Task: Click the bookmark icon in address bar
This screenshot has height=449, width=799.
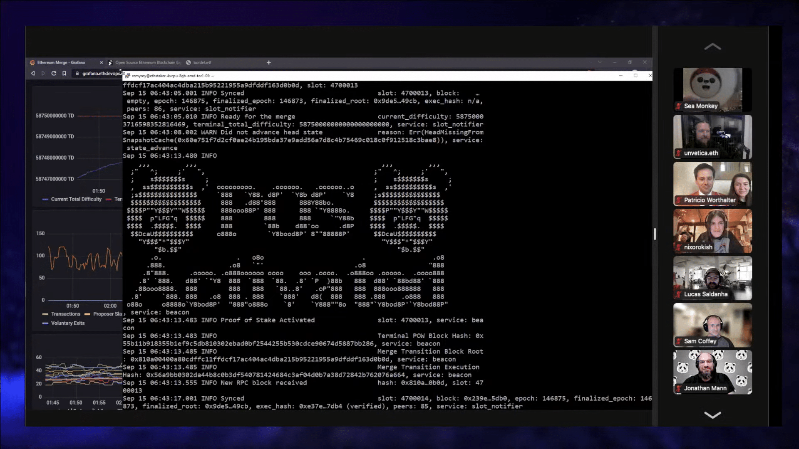Action: coord(64,73)
